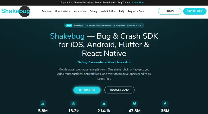Click the top banner Chrome Extension text
The image size is (208, 114).
(x=95, y=3)
